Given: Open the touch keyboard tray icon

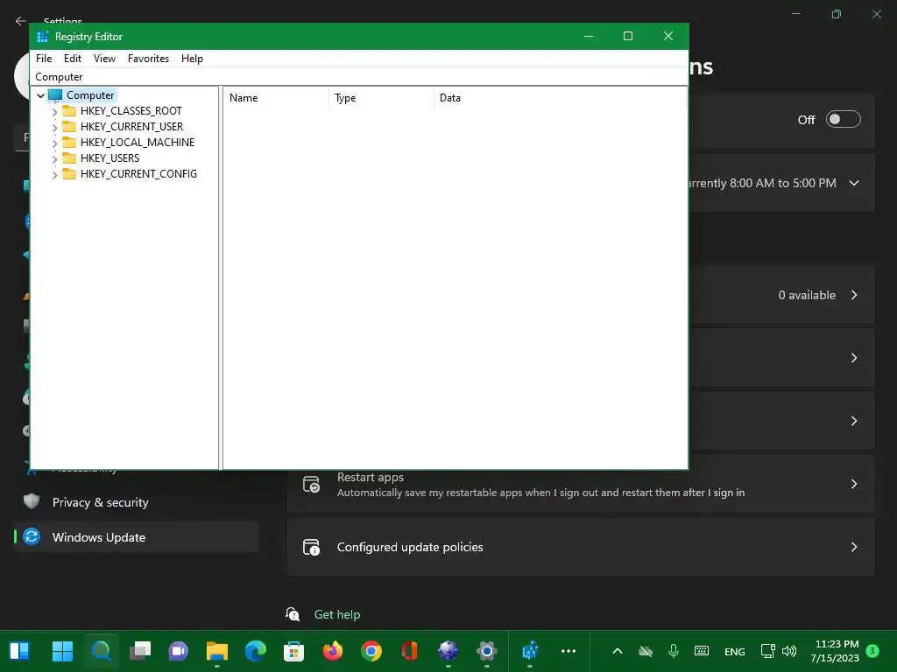Looking at the screenshot, I should (702, 651).
